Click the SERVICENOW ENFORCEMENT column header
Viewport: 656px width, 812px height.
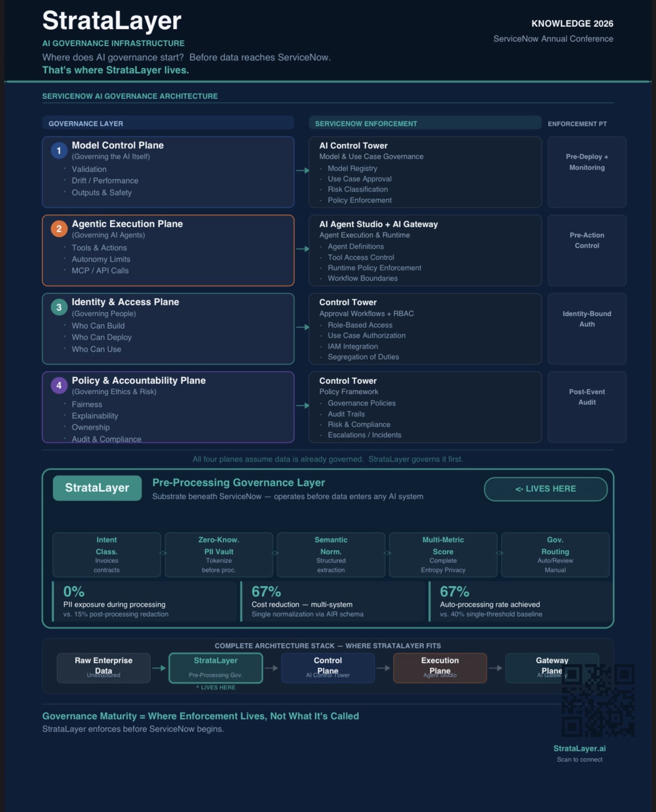click(425, 123)
